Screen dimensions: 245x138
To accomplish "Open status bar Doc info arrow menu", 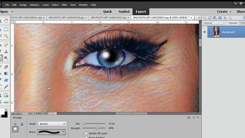I will click(x=55, y=113).
